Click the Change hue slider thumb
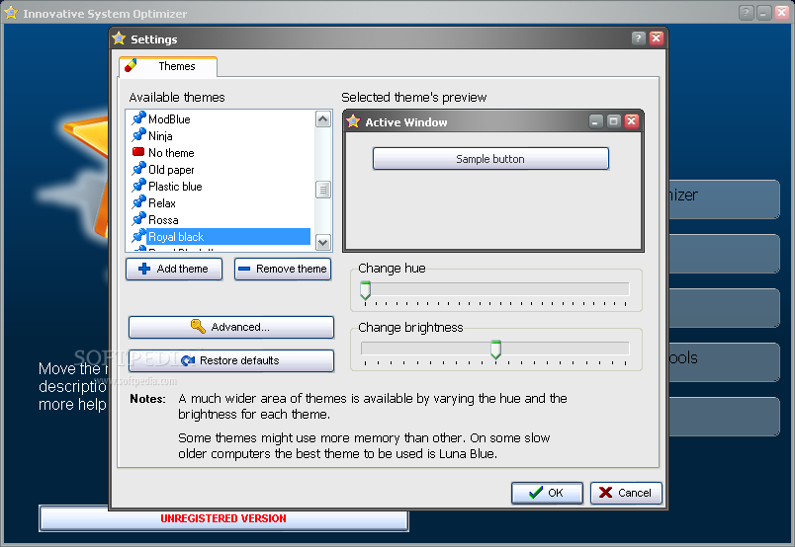Viewport: 795px width, 547px height. point(365,290)
